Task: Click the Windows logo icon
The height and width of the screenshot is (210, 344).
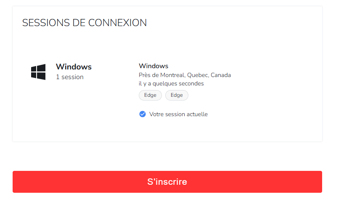Action: tap(38, 72)
